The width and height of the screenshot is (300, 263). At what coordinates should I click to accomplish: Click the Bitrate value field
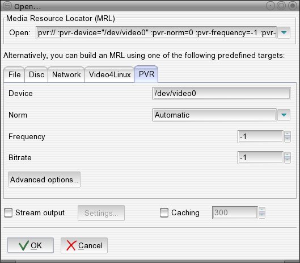(x=260, y=157)
